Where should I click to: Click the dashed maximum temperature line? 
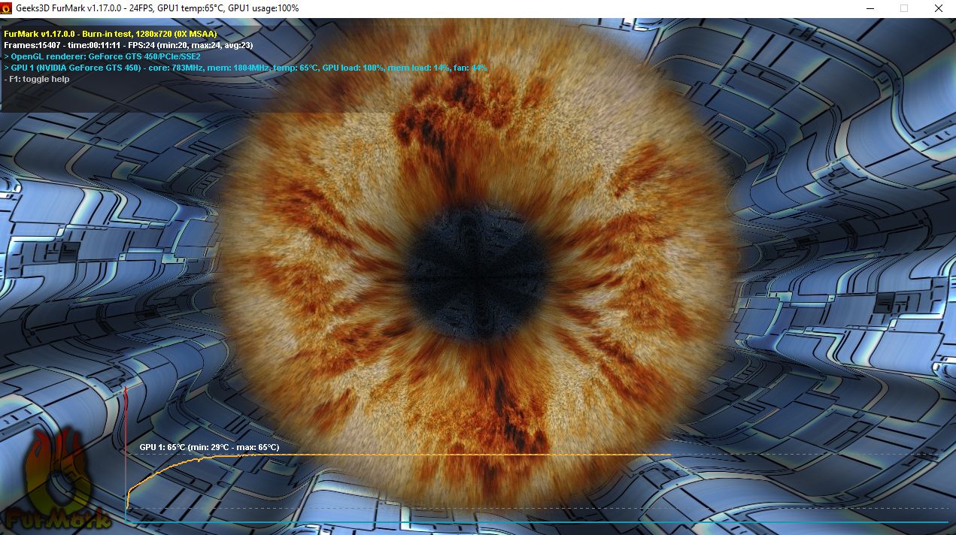coord(805,454)
